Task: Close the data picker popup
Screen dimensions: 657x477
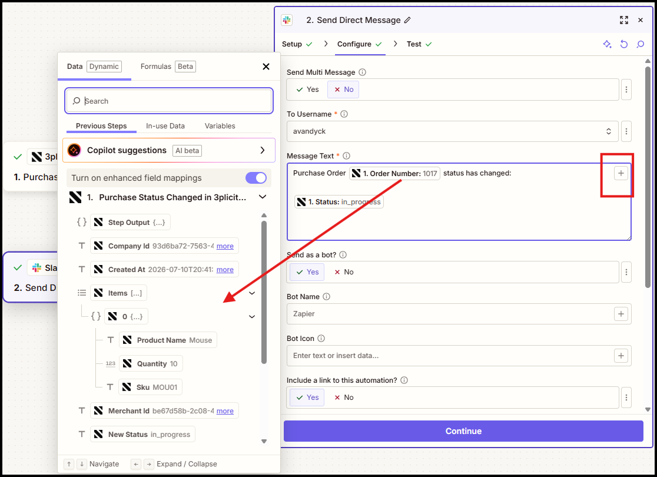Action: coord(266,67)
